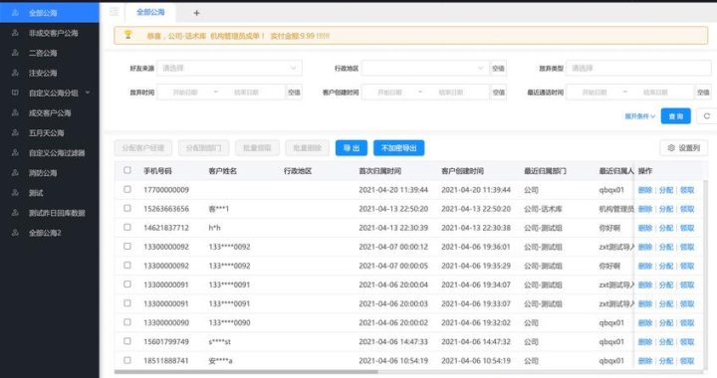Click 领取 for row 14621837712
The image size is (717, 378).
coord(687,228)
